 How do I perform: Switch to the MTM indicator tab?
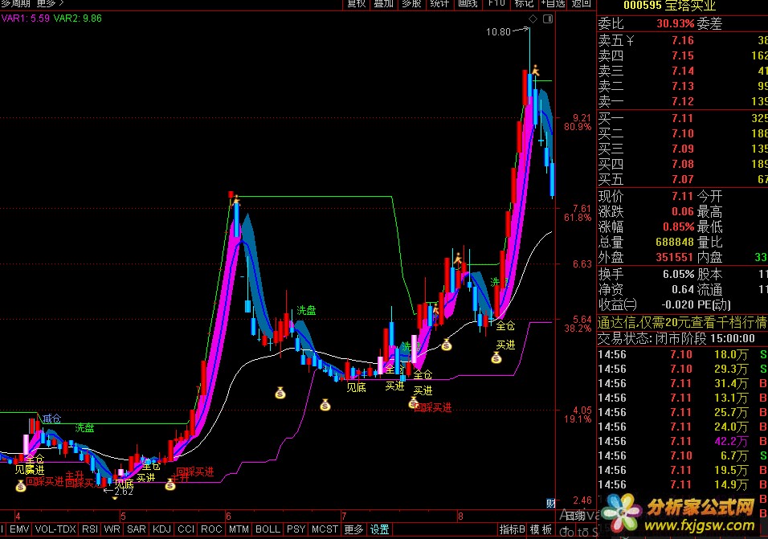239,529
